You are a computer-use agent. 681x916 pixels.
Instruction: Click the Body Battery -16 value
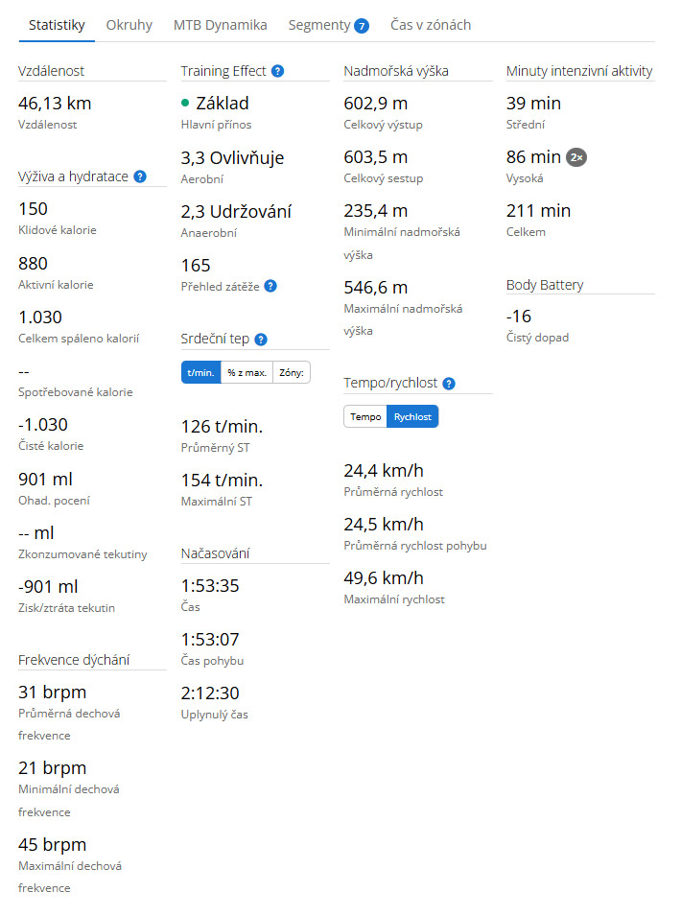(x=519, y=317)
